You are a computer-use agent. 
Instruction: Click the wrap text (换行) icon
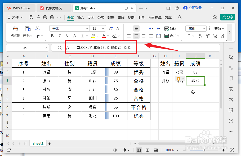[169, 28]
